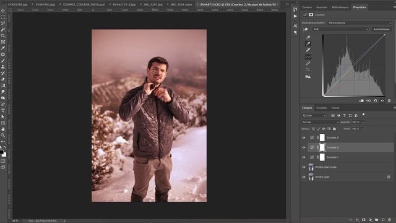The image size is (396, 223).
Task: Hide the Courbes 3 layer
Action: click(x=304, y=138)
